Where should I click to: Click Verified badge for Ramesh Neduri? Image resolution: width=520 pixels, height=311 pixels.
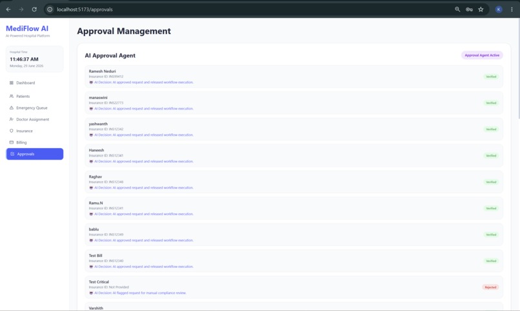(491, 77)
